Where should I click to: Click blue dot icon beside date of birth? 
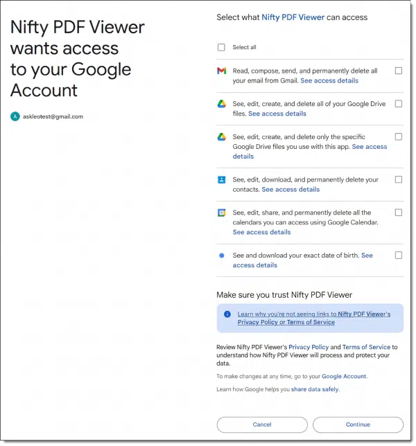point(222,256)
